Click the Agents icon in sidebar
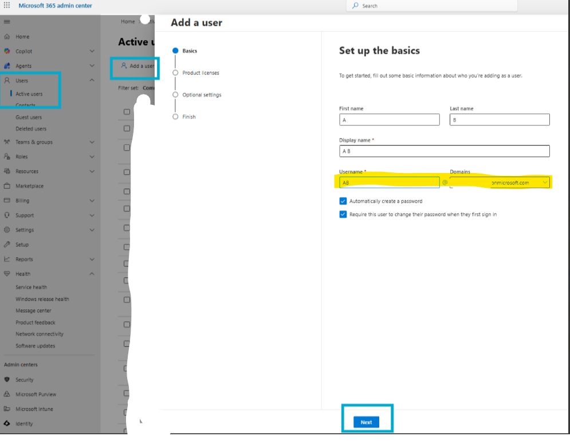 [x=7, y=66]
